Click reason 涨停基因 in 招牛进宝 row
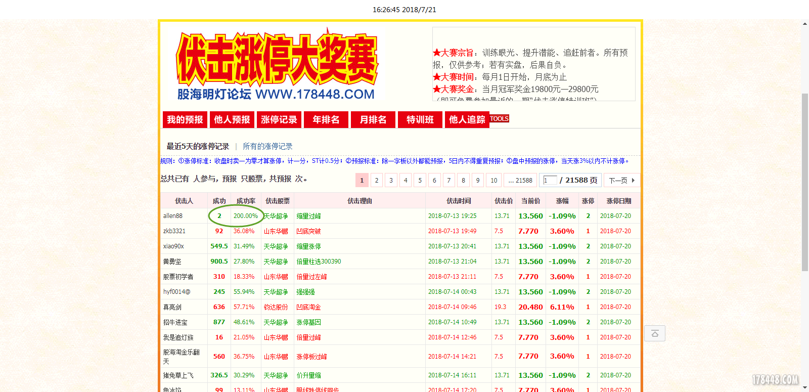 coord(308,322)
